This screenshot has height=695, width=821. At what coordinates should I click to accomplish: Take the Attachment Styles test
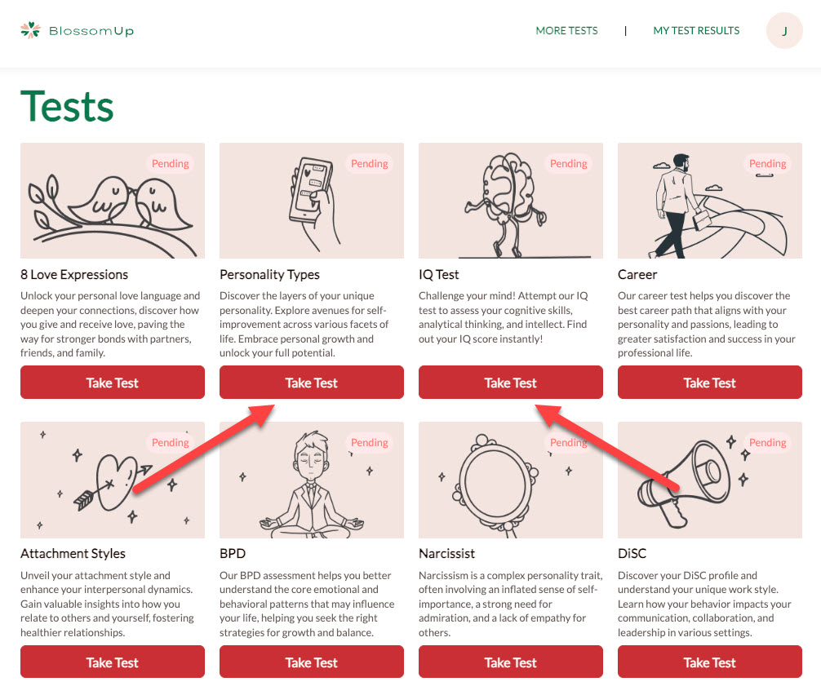click(x=113, y=662)
